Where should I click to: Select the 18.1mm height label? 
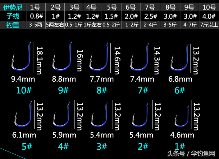[x=39, y=61]
